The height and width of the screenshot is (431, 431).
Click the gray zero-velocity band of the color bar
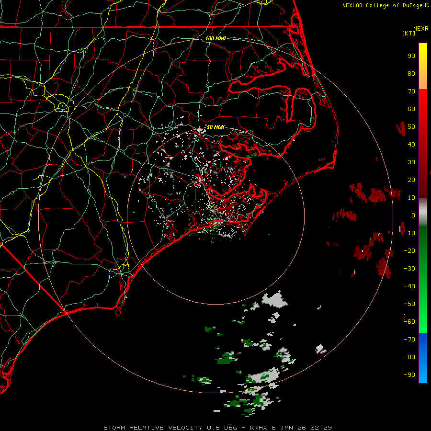pyautogui.click(x=423, y=212)
